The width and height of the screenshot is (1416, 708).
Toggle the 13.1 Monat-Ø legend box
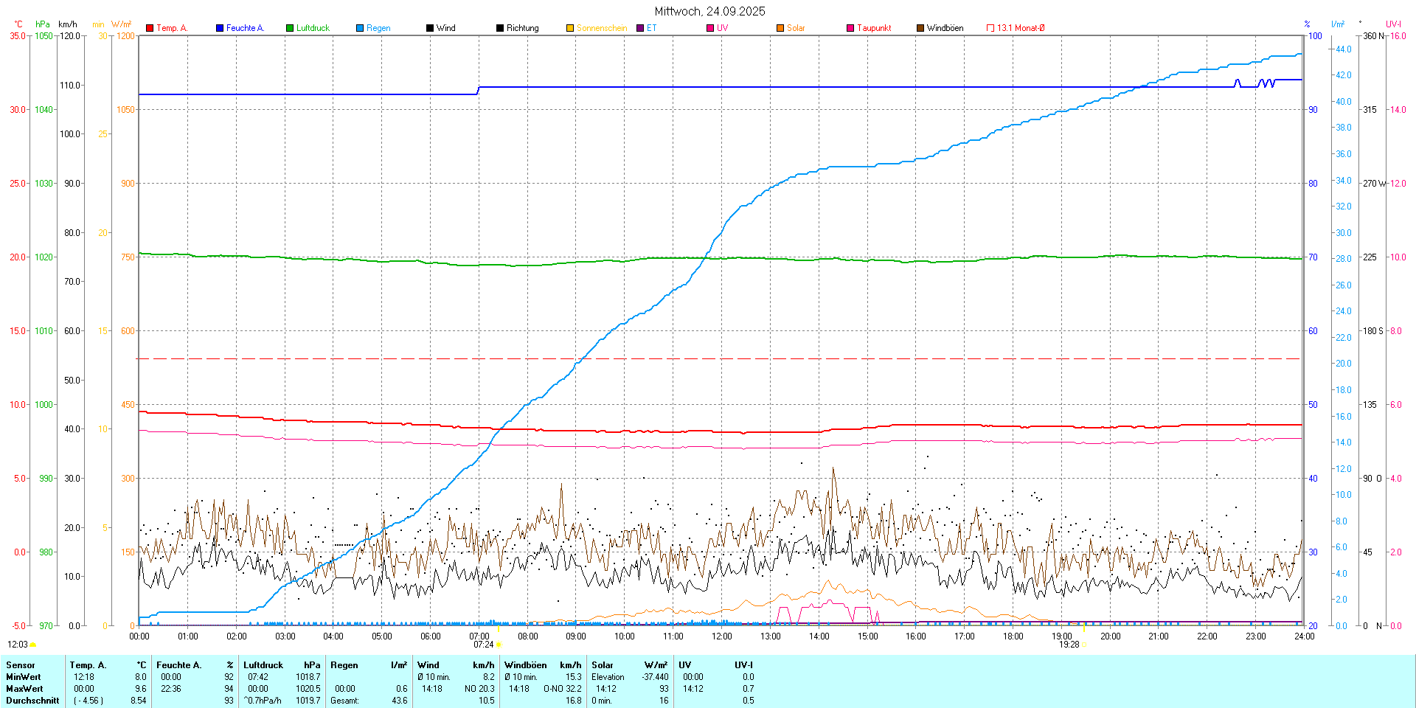tap(990, 28)
